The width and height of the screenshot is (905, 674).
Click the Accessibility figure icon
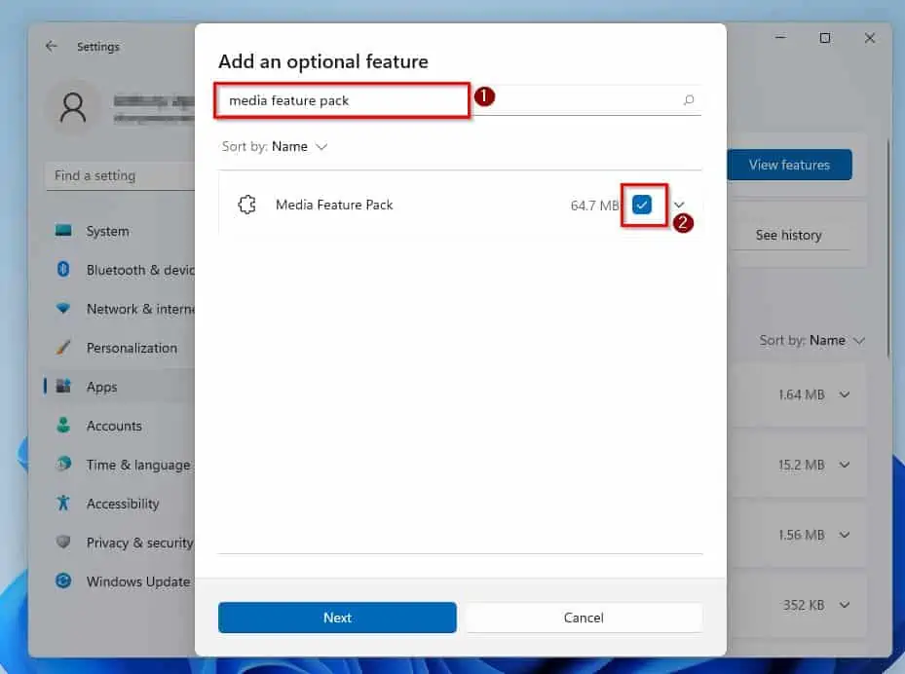[x=63, y=504]
